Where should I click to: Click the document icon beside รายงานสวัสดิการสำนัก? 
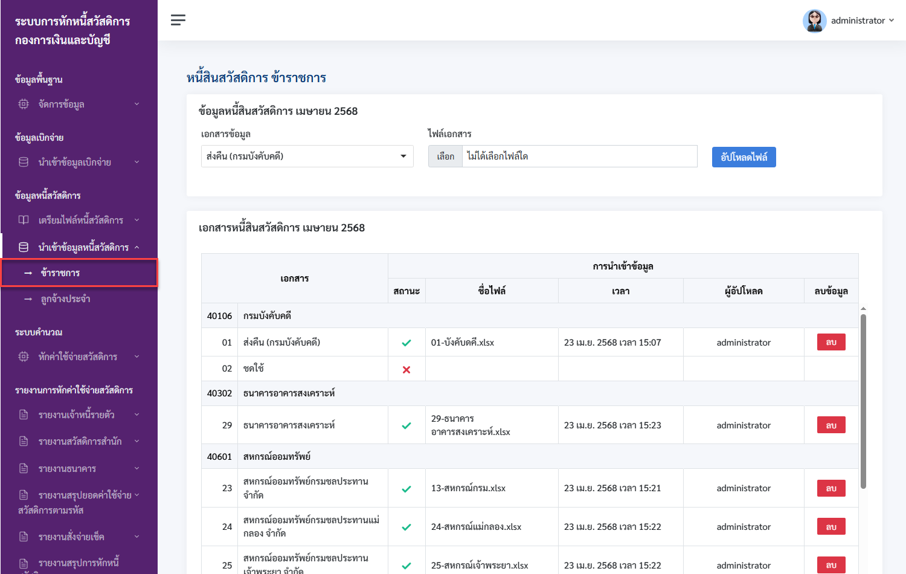[24, 441]
